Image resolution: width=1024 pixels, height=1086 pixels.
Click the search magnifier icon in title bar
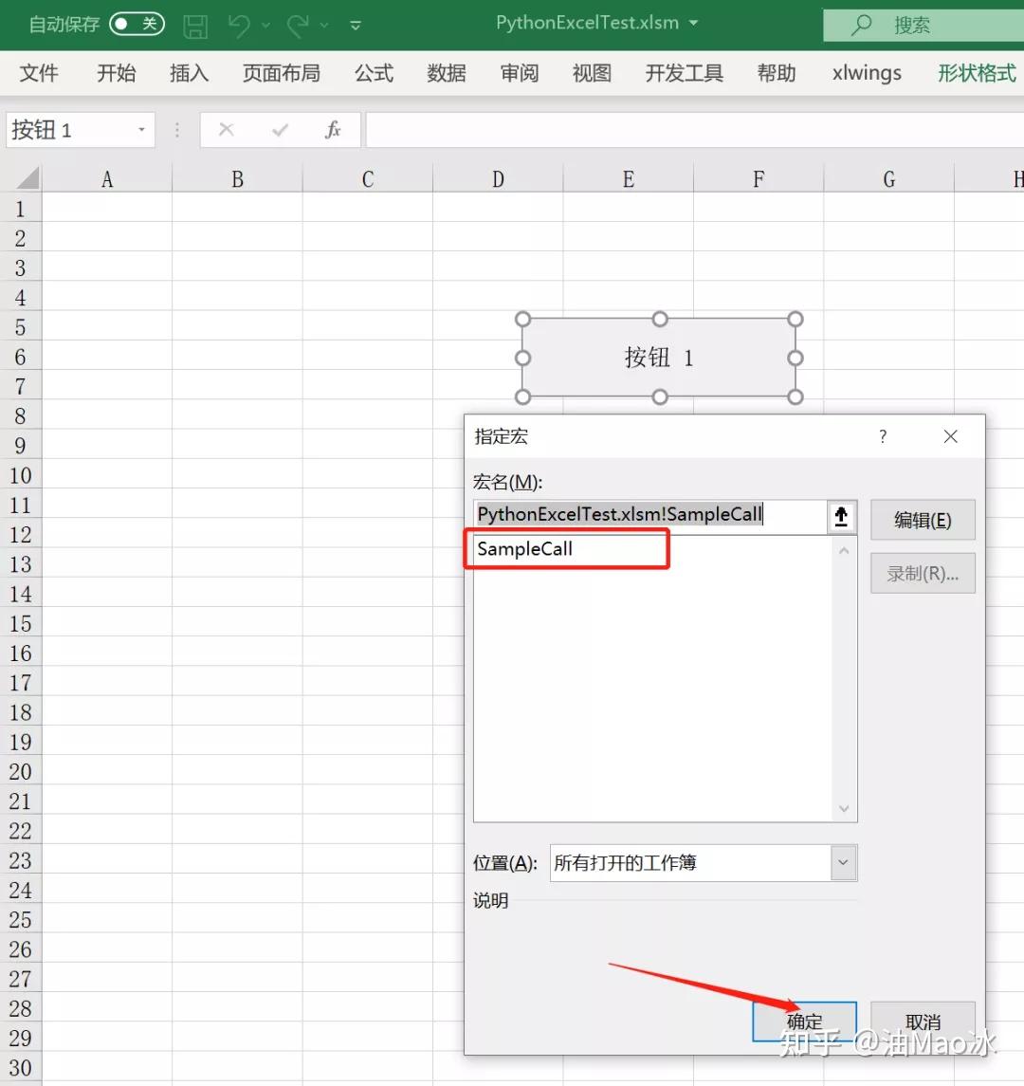pos(861,24)
